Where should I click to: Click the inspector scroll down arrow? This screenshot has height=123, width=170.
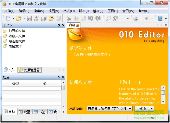coord(63,107)
